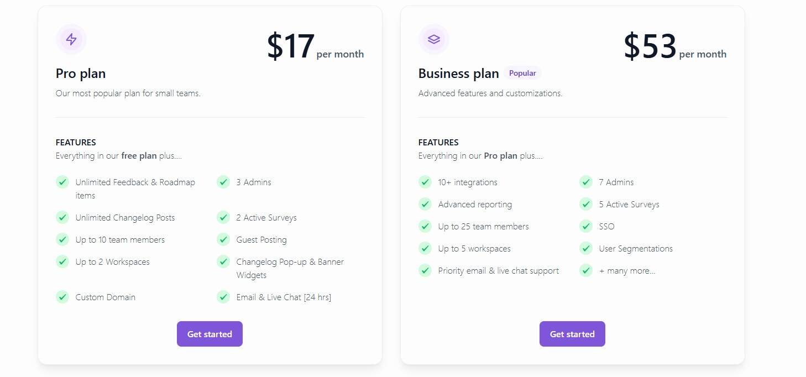Screen dimensions: 806x377
Task: Click the free plan link in Pro features
Action: click(x=139, y=155)
